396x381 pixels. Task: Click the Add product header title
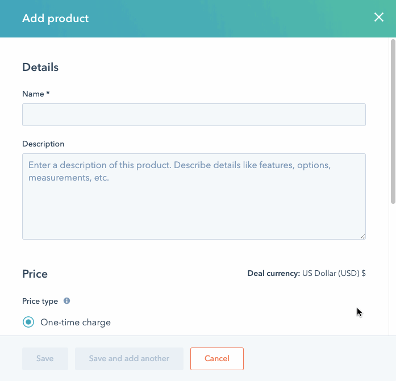click(x=56, y=18)
